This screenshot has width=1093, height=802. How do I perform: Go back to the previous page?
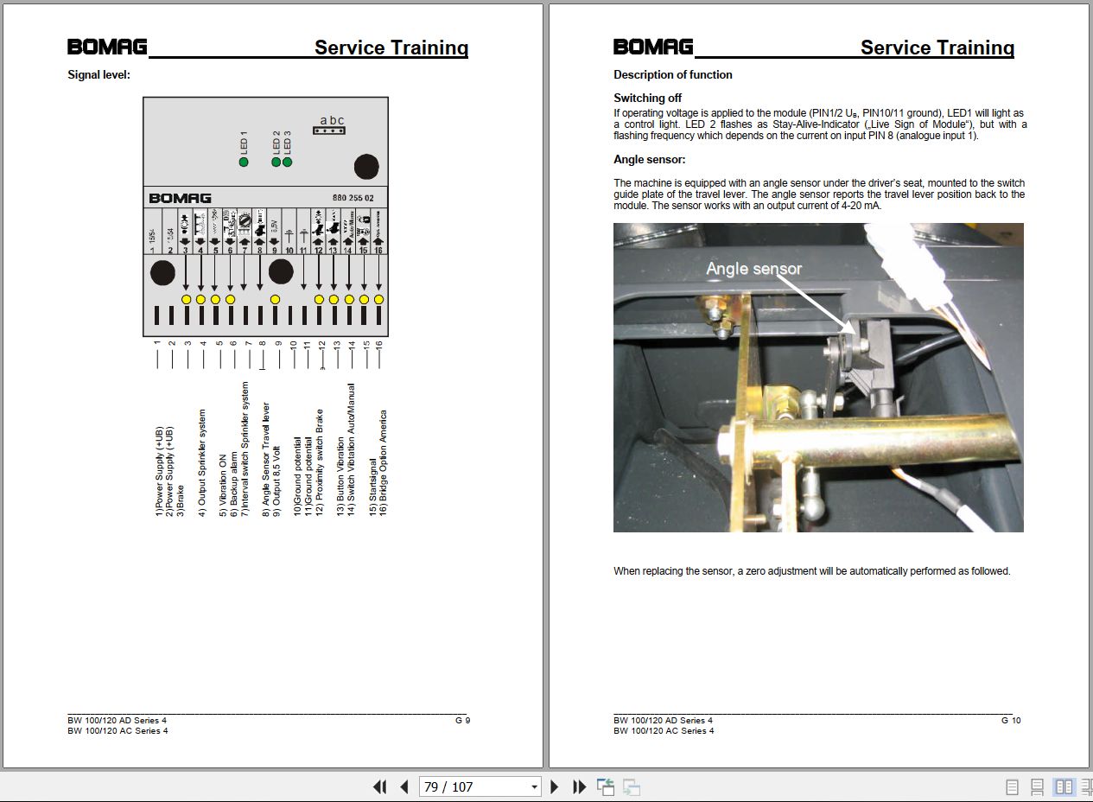[x=404, y=786]
